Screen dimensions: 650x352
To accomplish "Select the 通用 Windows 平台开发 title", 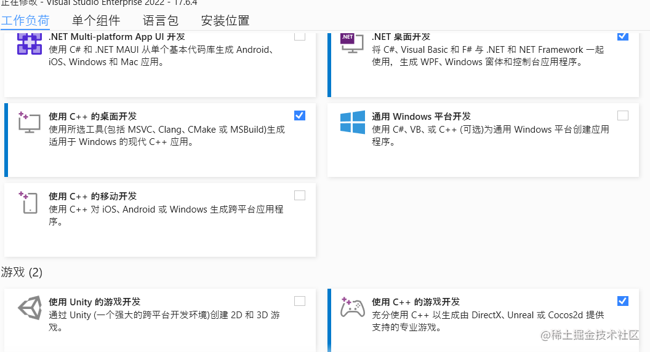I will pos(421,116).
